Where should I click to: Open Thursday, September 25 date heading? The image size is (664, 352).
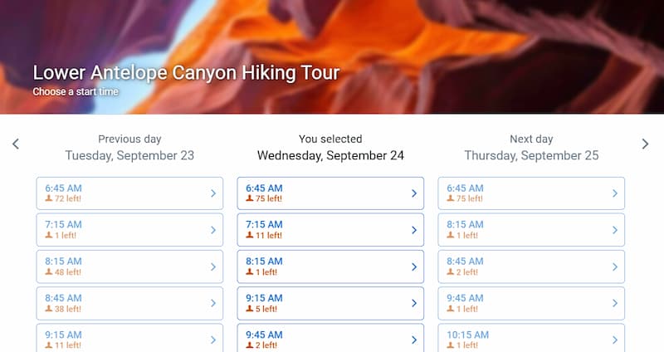(x=531, y=155)
